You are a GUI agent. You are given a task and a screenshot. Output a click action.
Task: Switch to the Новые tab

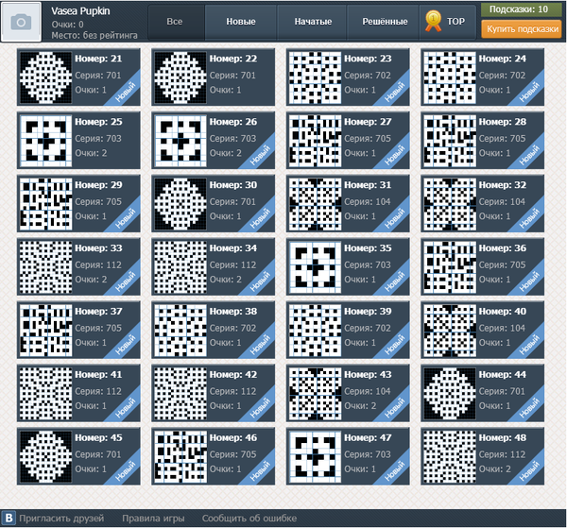[240, 21]
